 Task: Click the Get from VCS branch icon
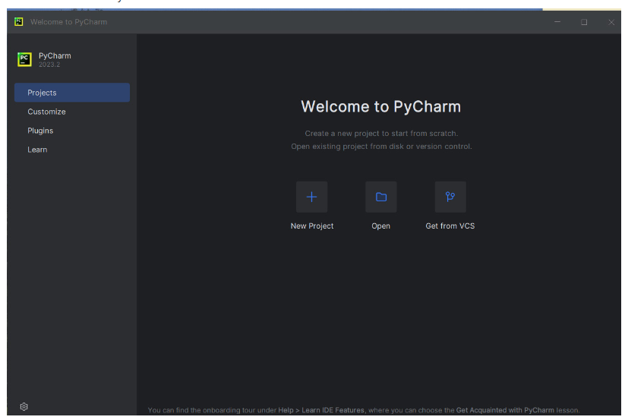click(x=450, y=197)
